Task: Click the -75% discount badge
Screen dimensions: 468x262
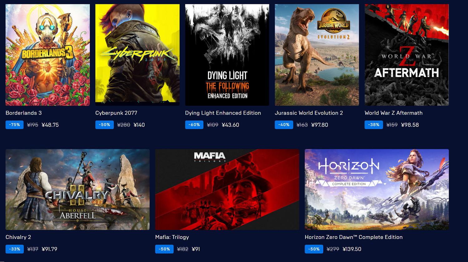Action: point(15,125)
